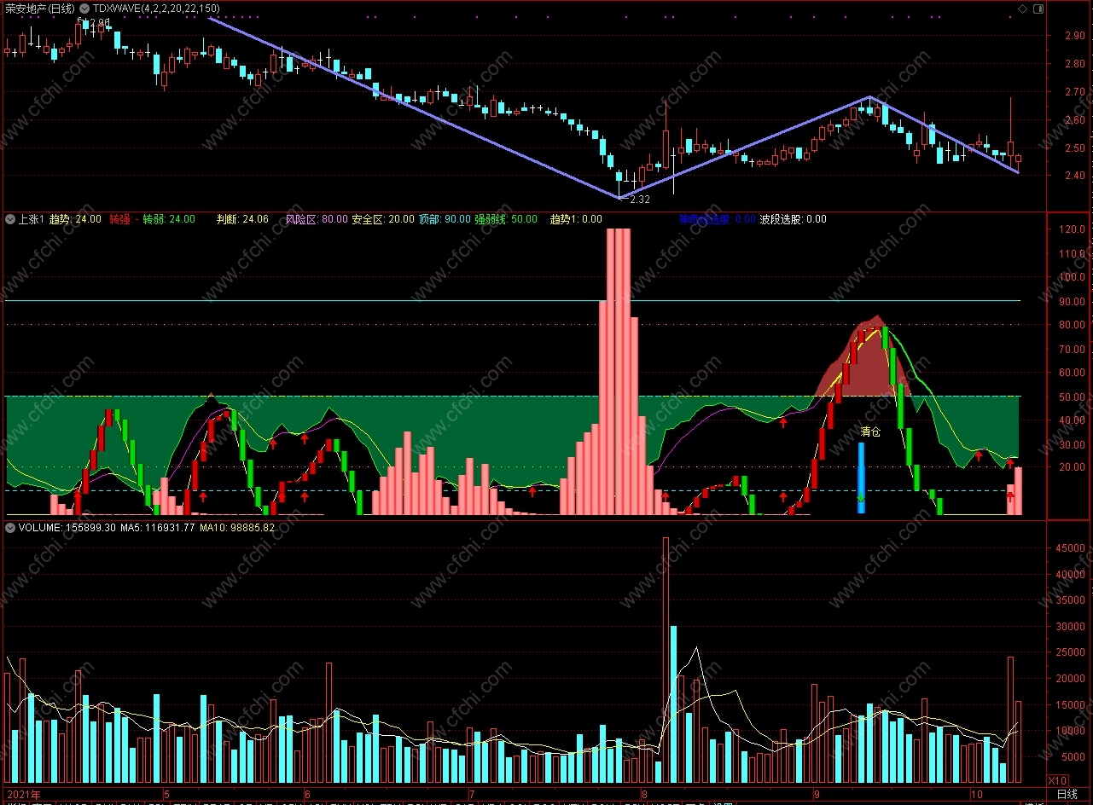The width and height of the screenshot is (1093, 805).
Task: Click the 2.90 price axis label
Action: click(1074, 36)
